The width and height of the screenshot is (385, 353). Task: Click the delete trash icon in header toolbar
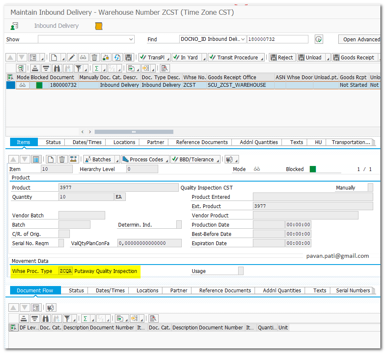[x=95, y=58]
